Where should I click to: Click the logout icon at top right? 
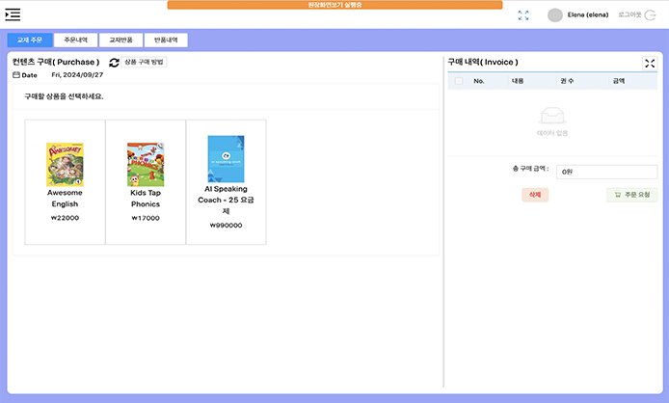pyautogui.click(x=653, y=15)
